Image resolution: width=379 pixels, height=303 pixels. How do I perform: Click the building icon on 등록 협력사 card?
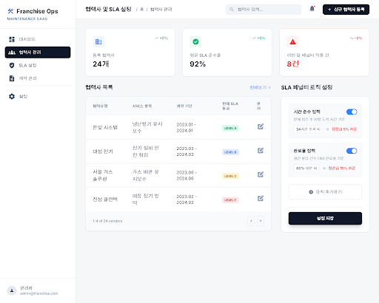pos(98,41)
